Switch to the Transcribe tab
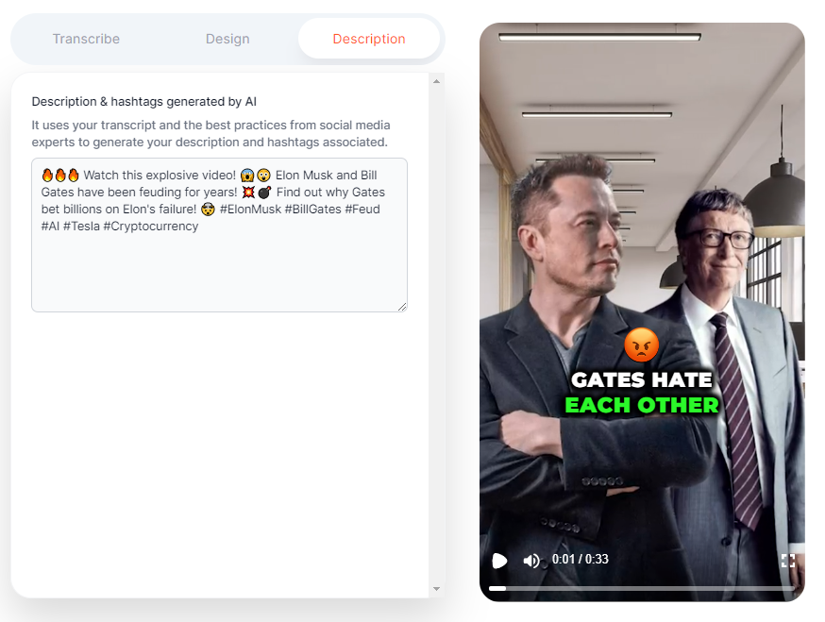 pos(86,39)
